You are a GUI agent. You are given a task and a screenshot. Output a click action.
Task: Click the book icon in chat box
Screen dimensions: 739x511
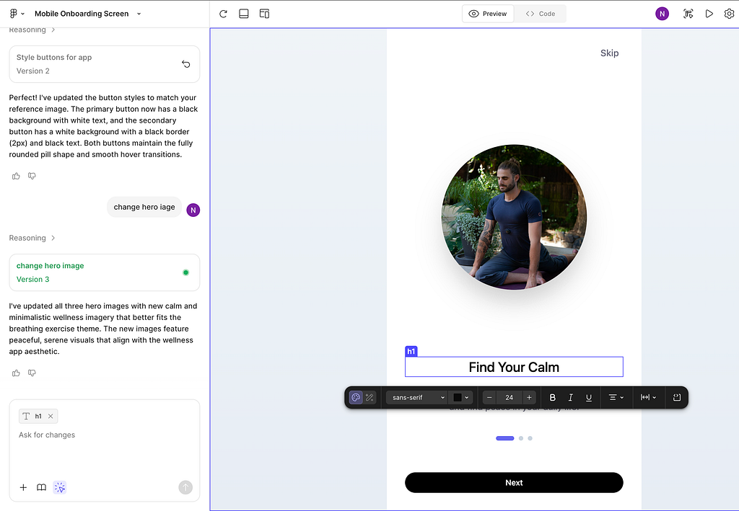coord(41,488)
